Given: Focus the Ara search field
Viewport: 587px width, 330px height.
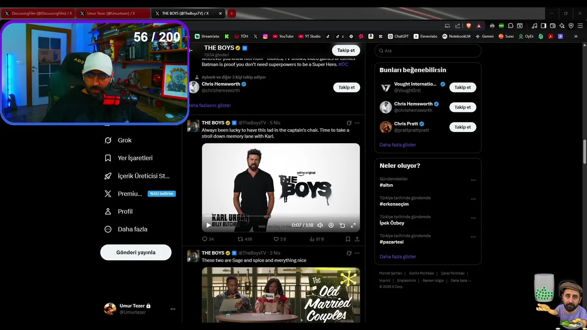Looking at the screenshot, I should coord(428,50).
